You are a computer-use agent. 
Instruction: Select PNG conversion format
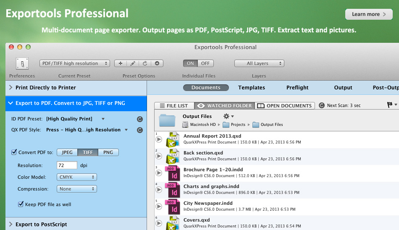click(108, 152)
